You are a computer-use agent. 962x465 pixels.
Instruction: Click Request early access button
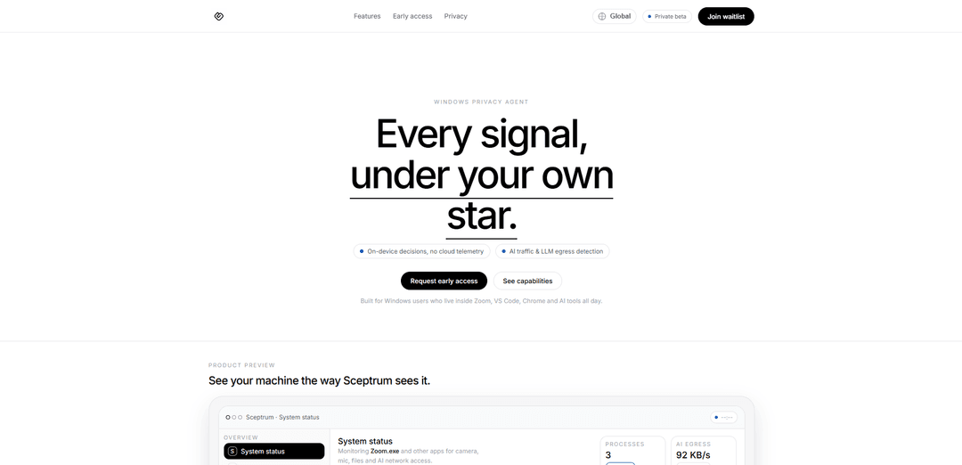pos(444,281)
